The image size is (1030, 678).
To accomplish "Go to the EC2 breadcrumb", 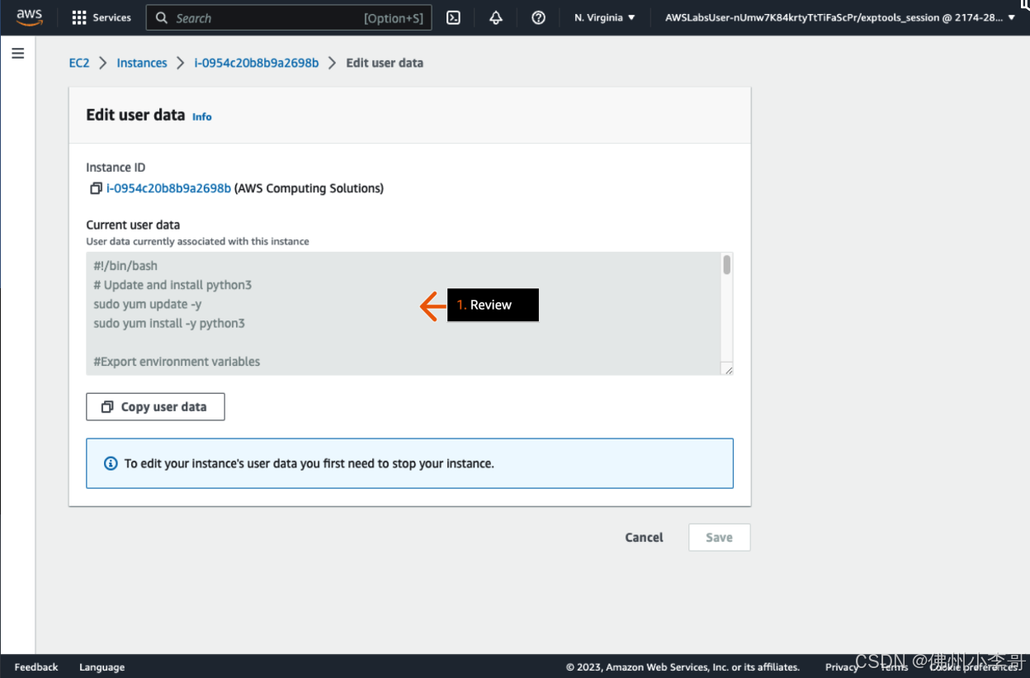I will (x=79, y=63).
